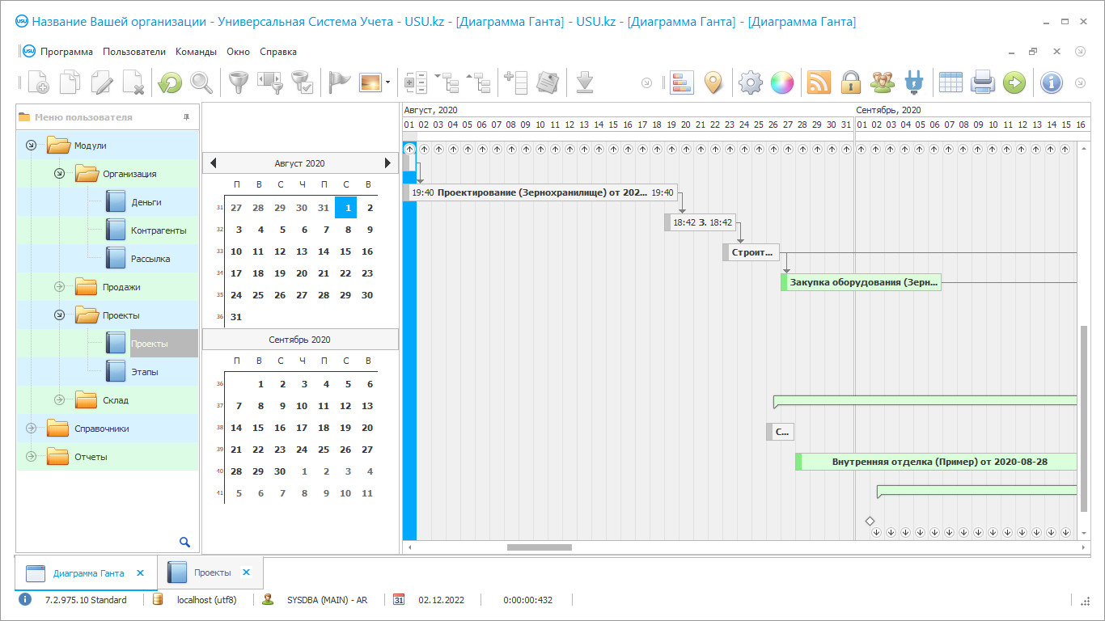
Task: Click the users group toolbar icon
Action: (882, 82)
